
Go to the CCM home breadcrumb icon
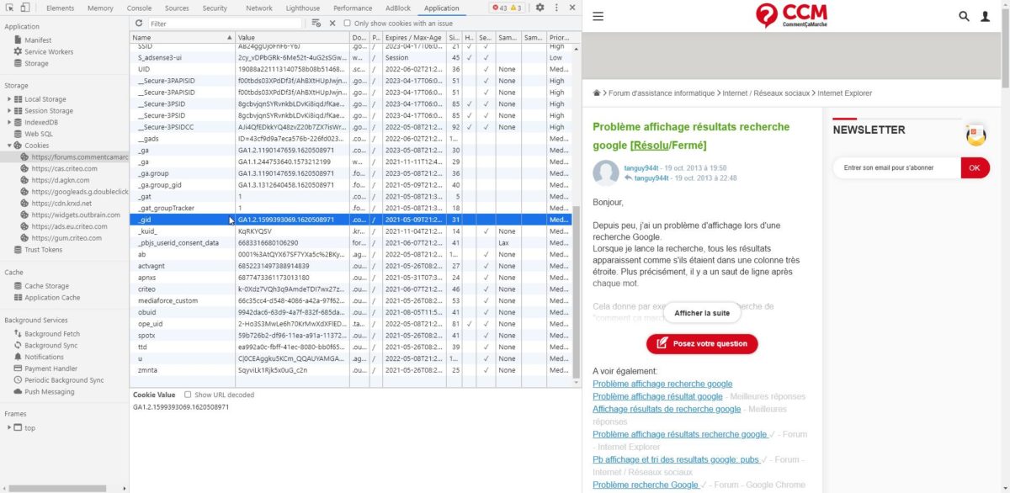tap(597, 93)
